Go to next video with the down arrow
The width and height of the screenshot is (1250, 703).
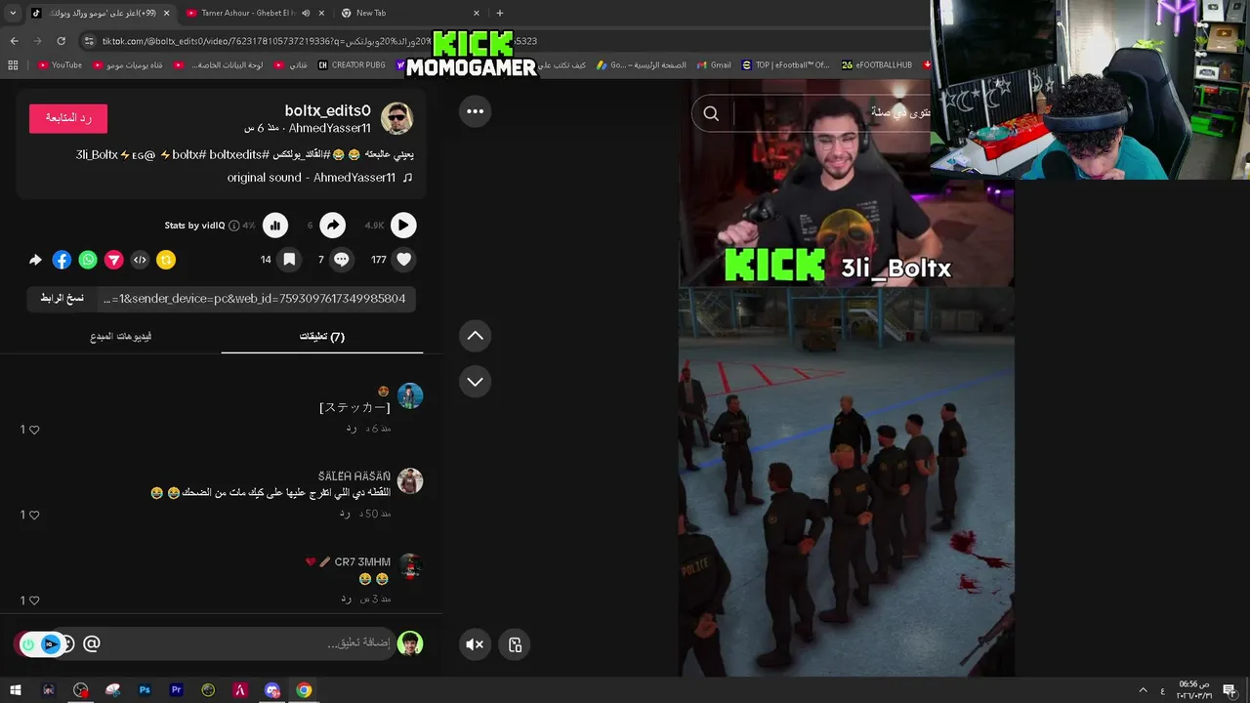click(475, 382)
